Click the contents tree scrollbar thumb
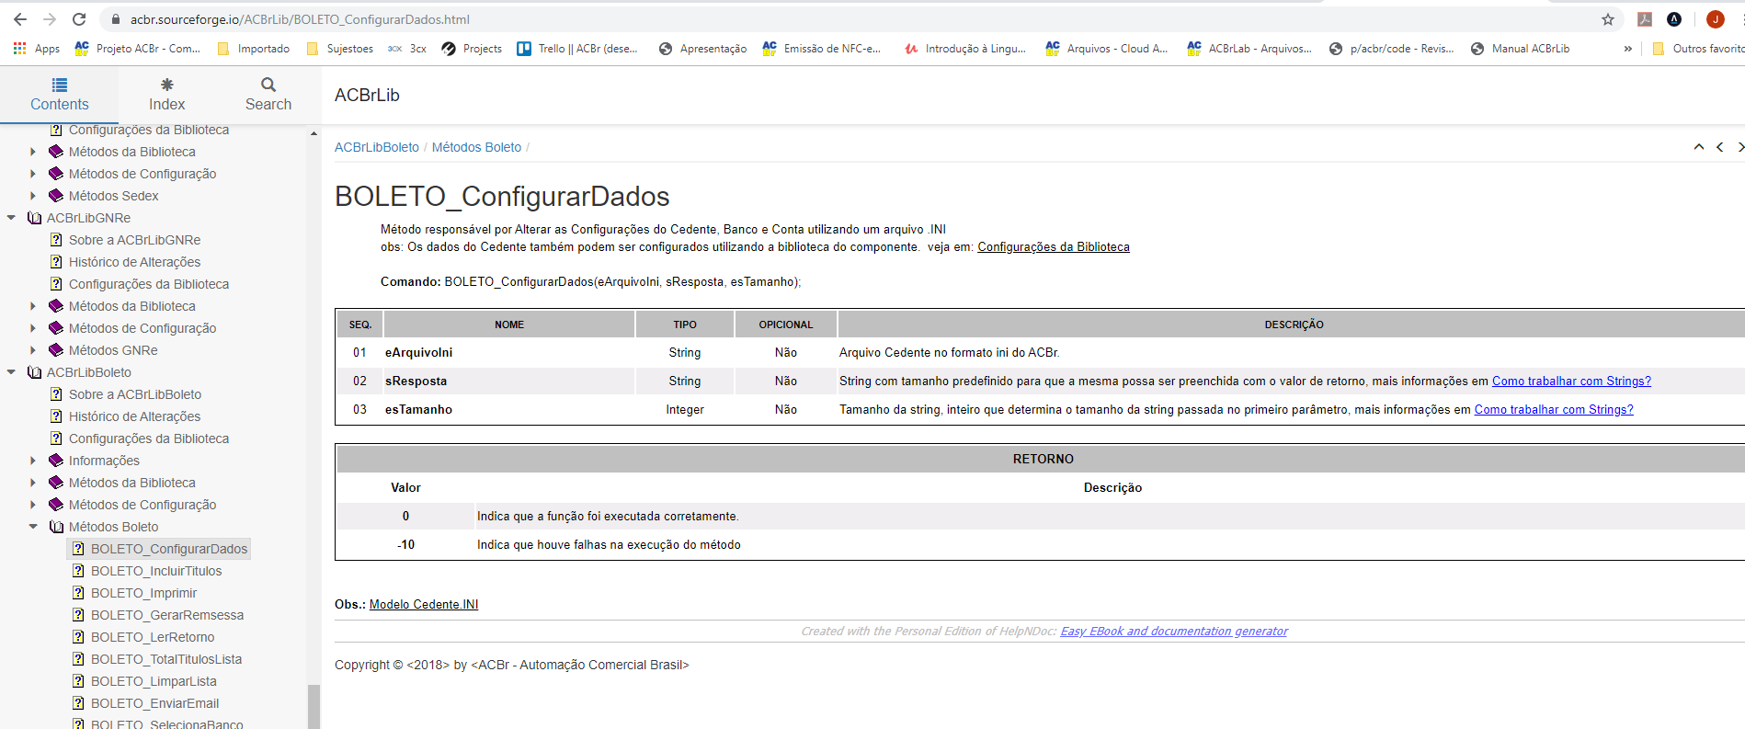Viewport: 1745px width, 729px height. point(314,706)
